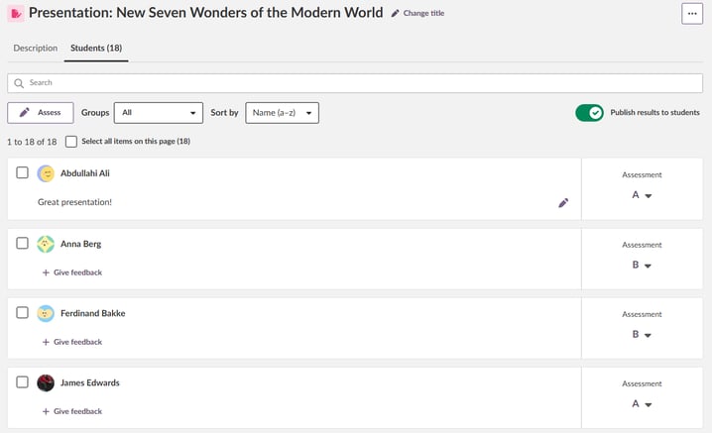Click Anna Berg's avatar icon
This screenshot has height=433, width=712.
(x=46, y=244)
